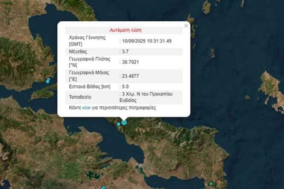Click the 'Μέγεθος' row label
Viewport: 284px width, 189px height.
click(78, 52)
